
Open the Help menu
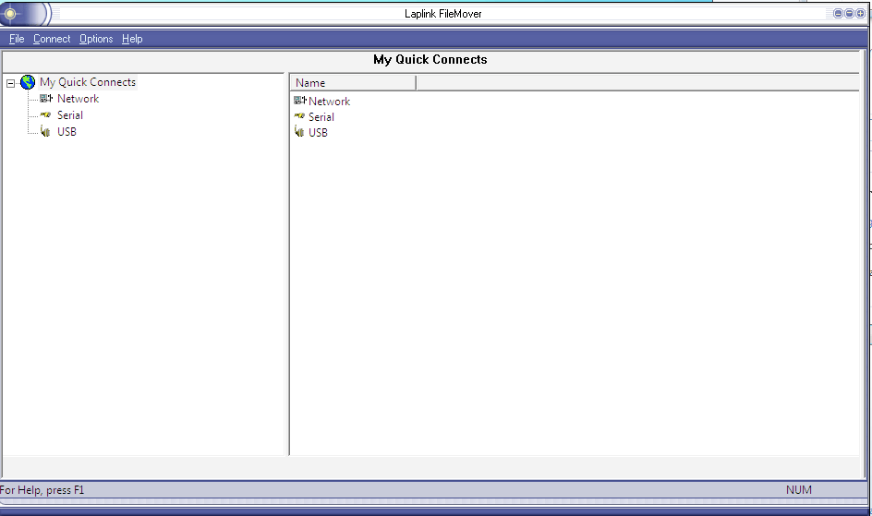pos(132,39)
